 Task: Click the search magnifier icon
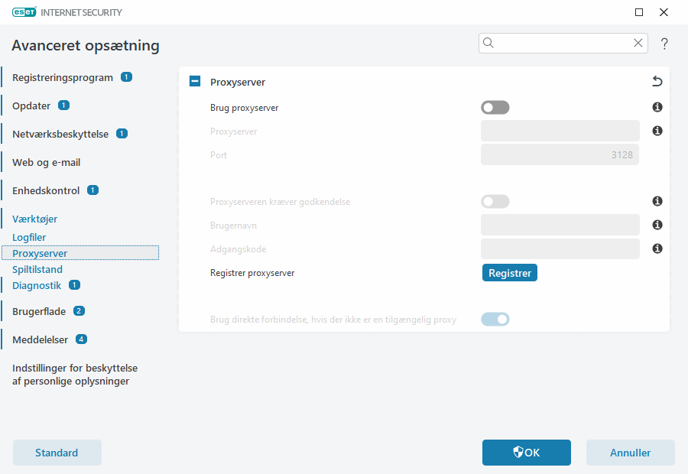point(488,43)
